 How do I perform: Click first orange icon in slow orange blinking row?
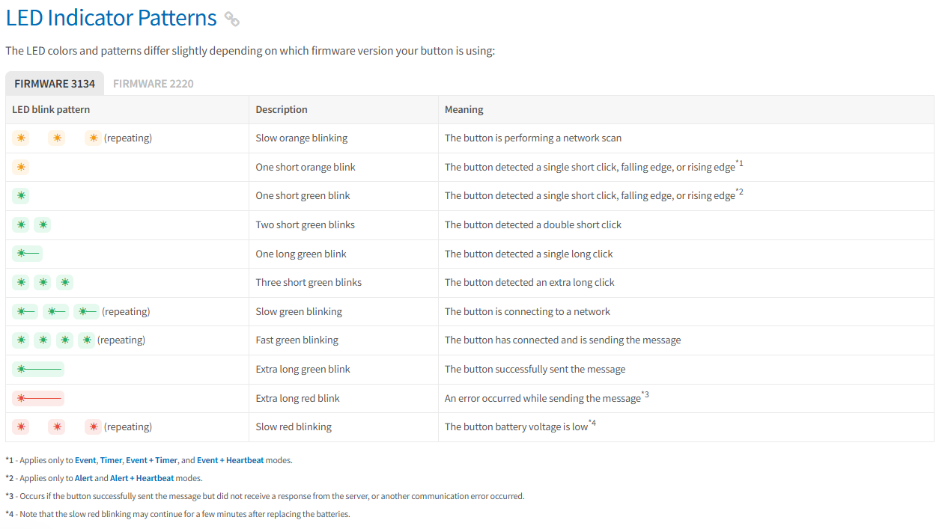point(21,138)
